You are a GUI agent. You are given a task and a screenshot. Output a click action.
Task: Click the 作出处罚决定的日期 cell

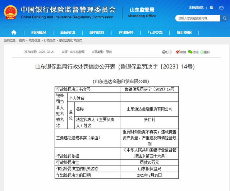click(x=88, y=175)
